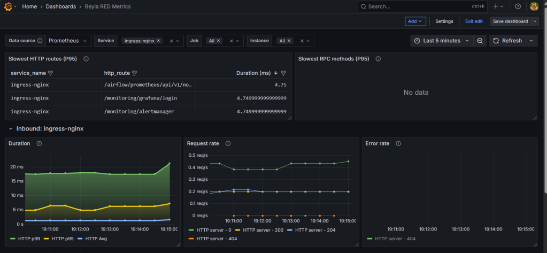
Task: Remove the ingress-nginx chip from Service filter
Action: point(159,41)
